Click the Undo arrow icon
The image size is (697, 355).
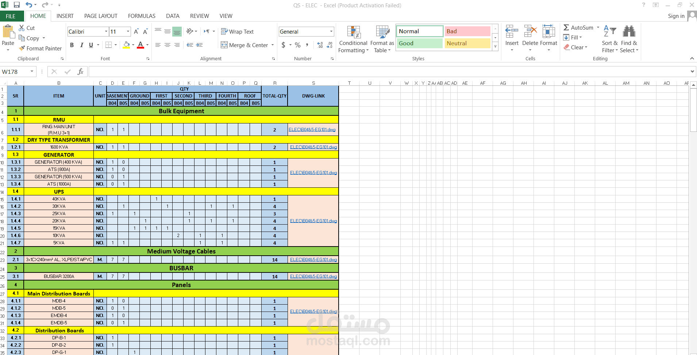tap(29, 5)
